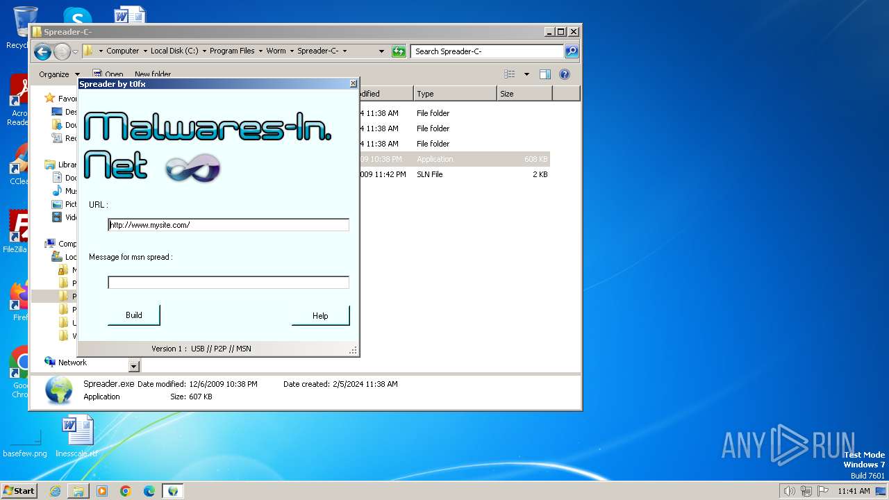
Task: Switch to Spreader app in taskbar
Action: click(x=173, y=491)
